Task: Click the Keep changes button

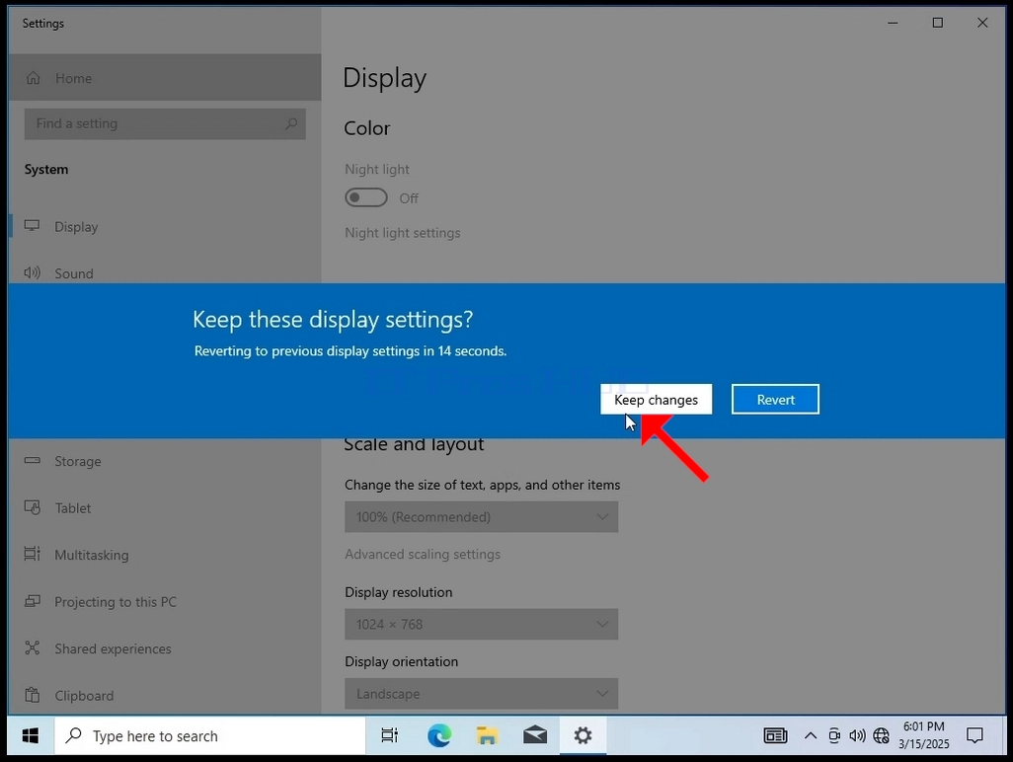Action: pos(656,399)
